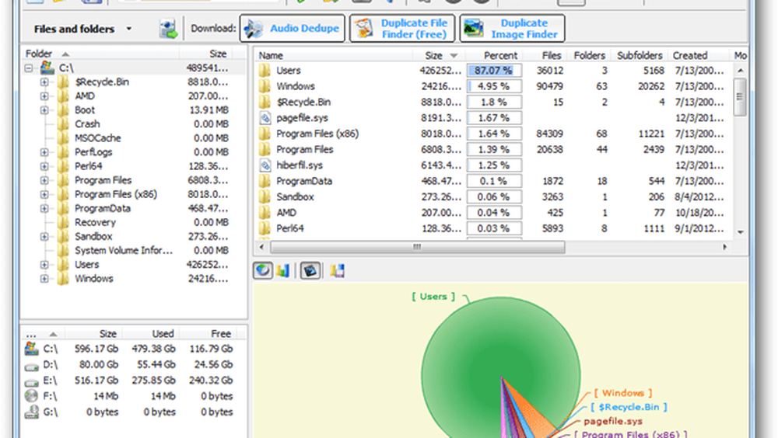Click the refresh icon beside Files and folders
This screenshot has height=438, width=778.
[x=168, y=30]
